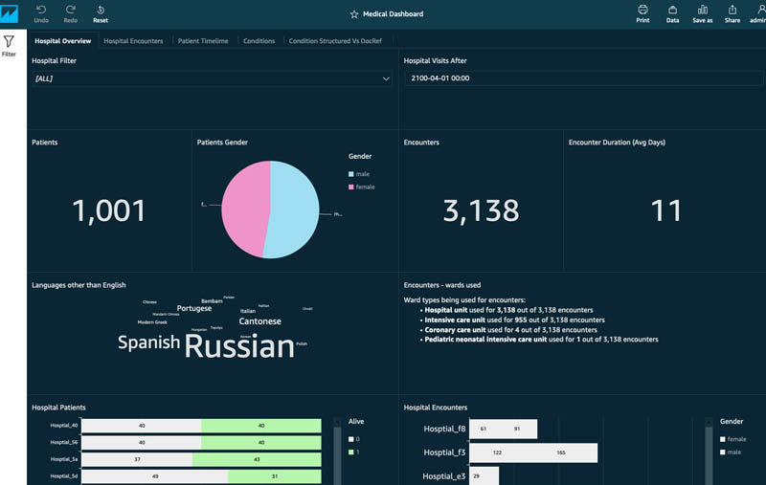Click the Redo icon in toolbar
The width and height of the screenshot is (766, 485).
(70, 10)
